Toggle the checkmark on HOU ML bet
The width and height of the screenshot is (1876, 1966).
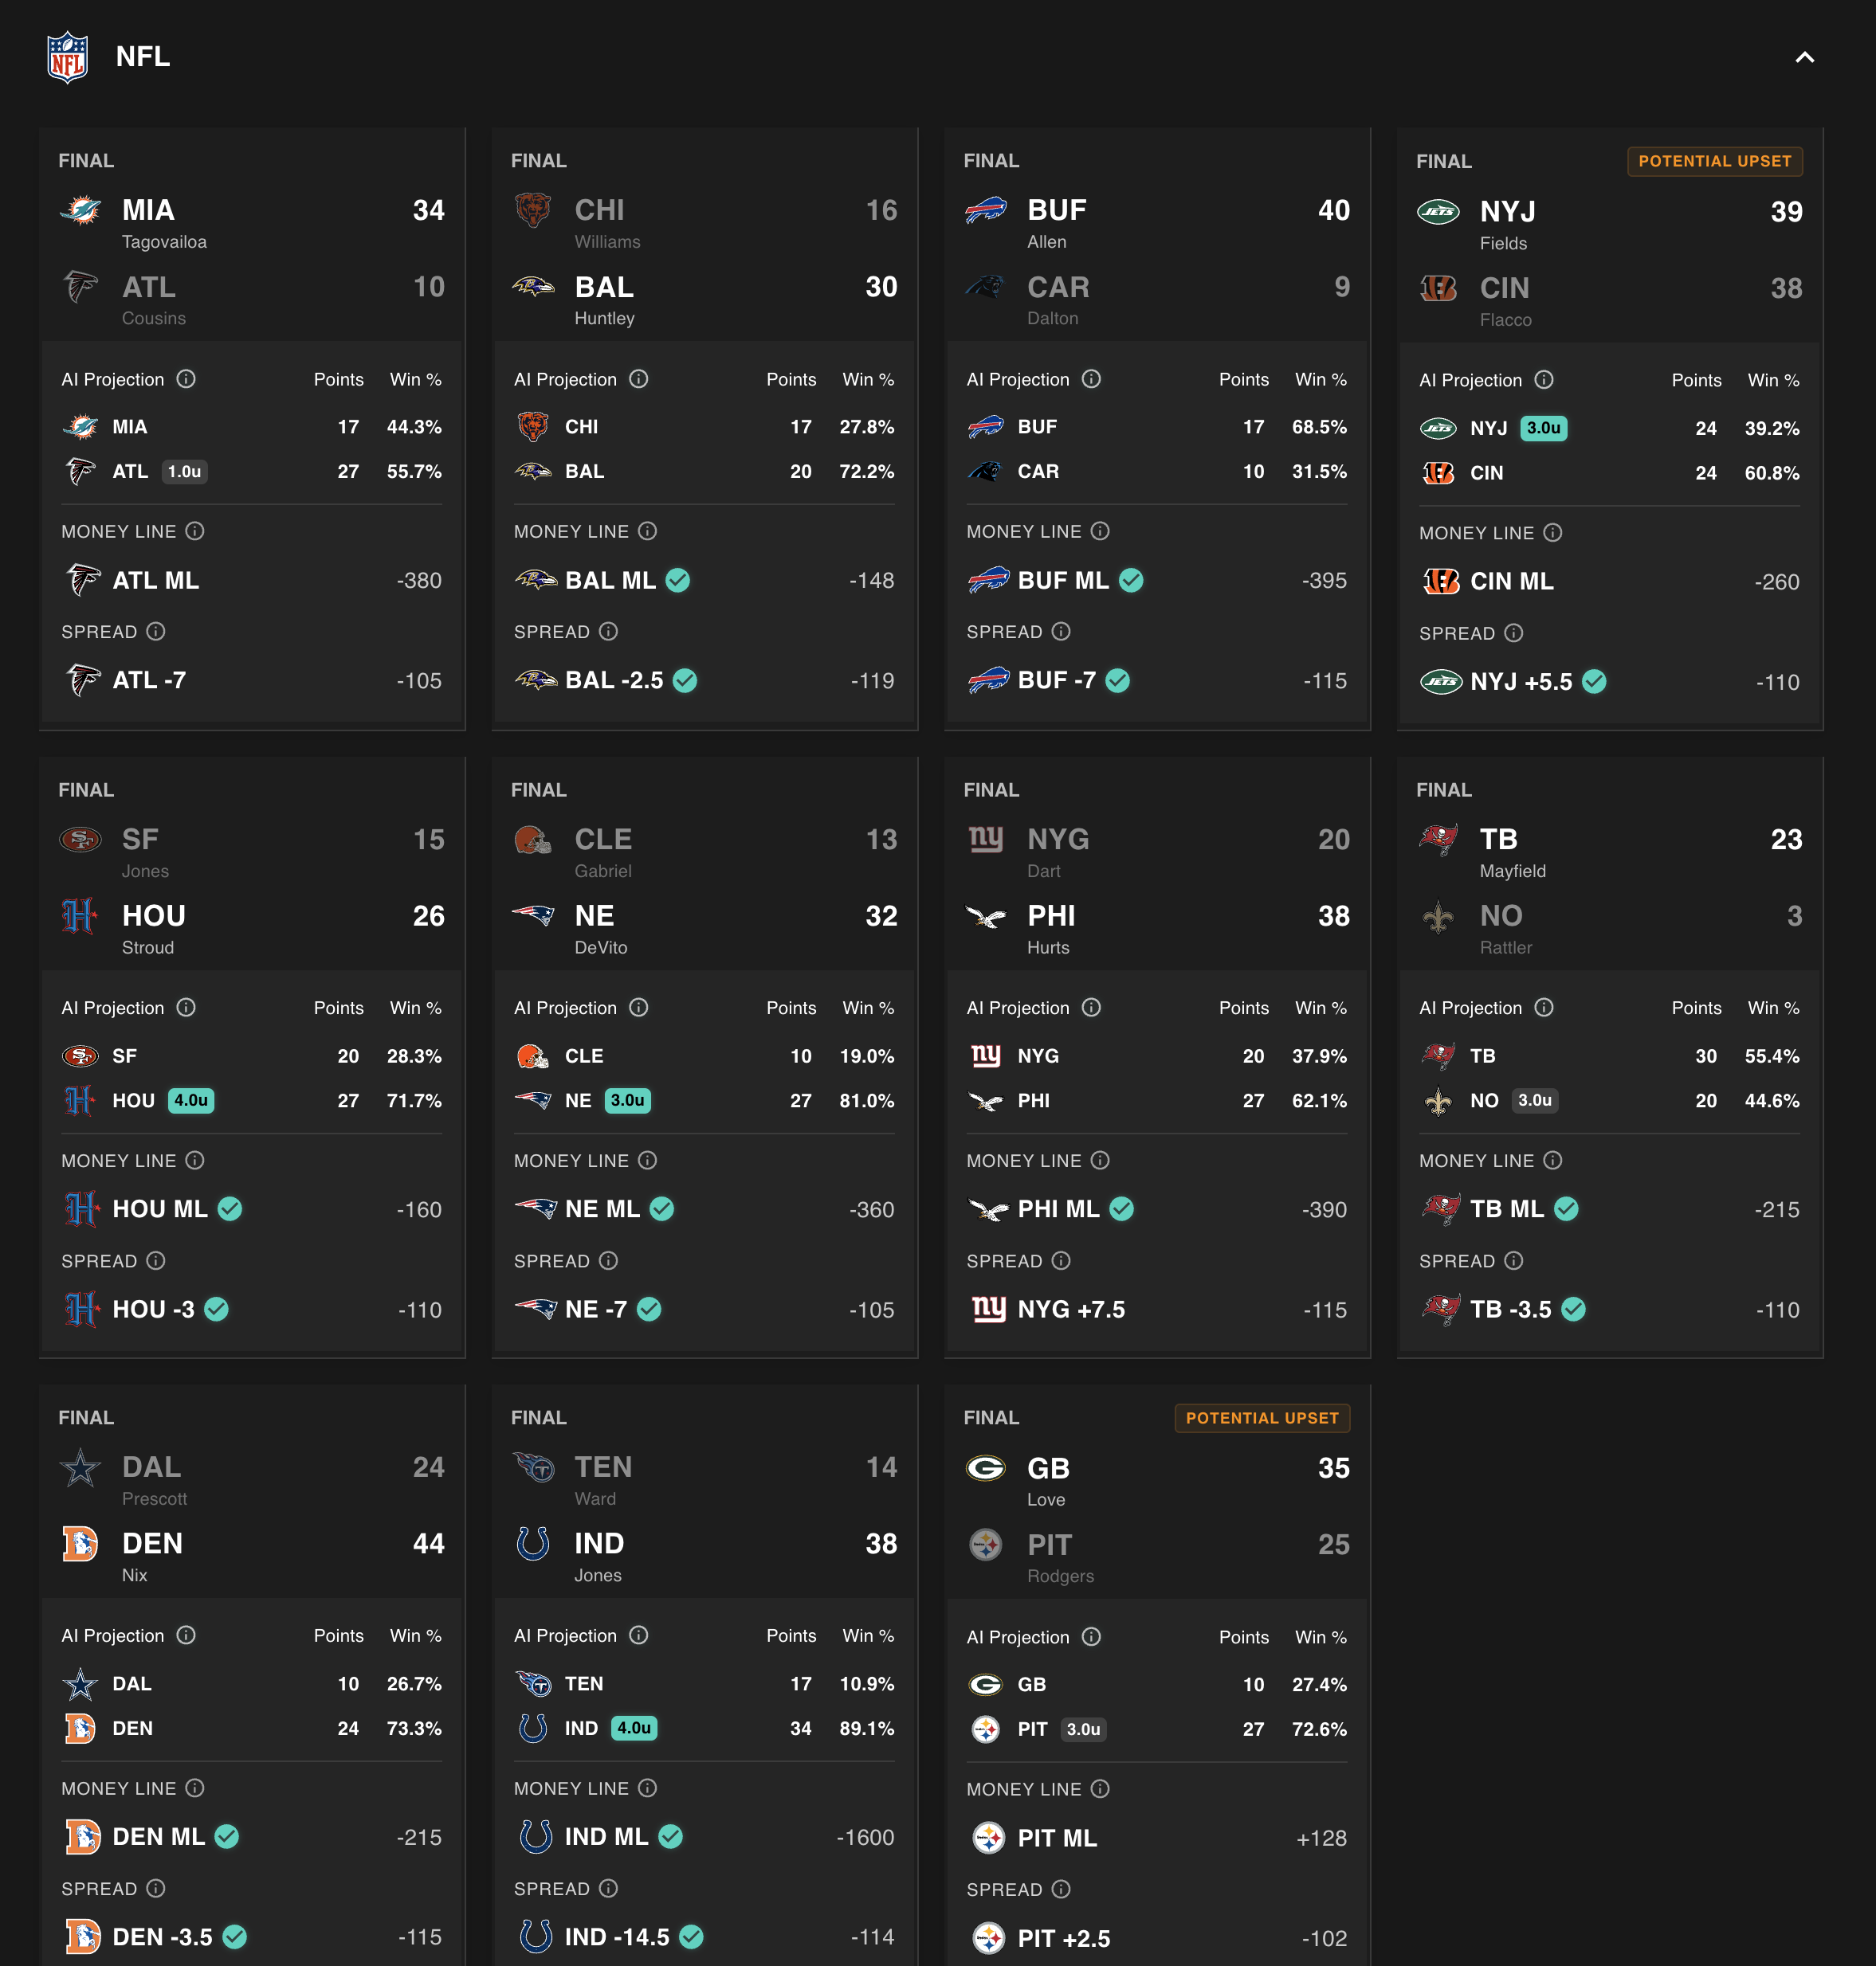click(x=230, y=1208)
